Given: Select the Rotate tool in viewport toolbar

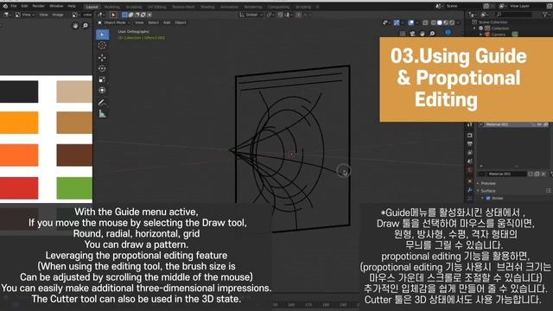Looking at the screenshot, I should pyautogui.click(x=102, y=68).
